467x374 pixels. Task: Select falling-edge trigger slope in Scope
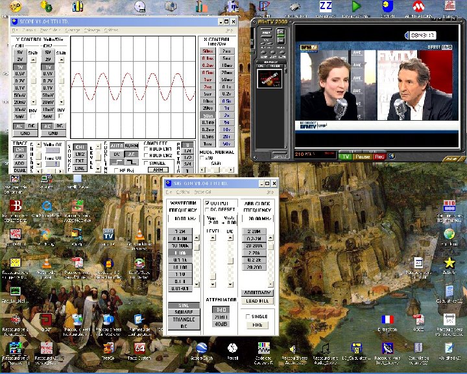131,162
